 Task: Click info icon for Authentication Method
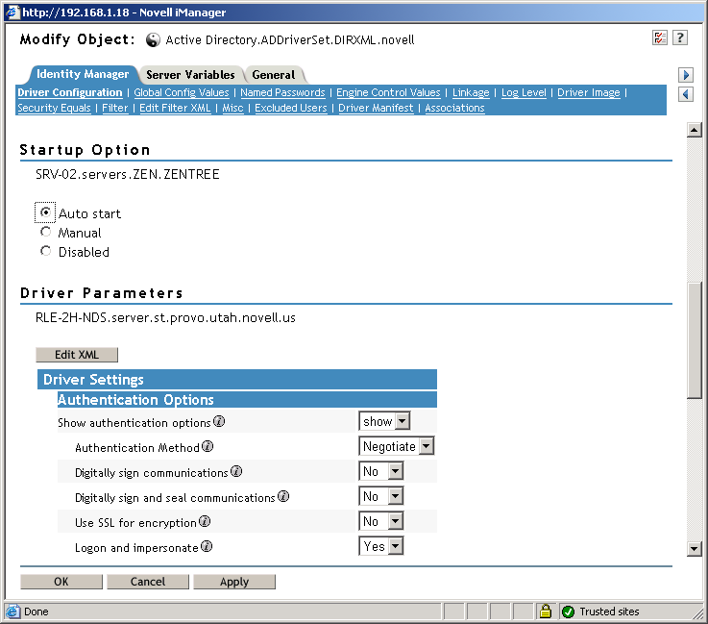(x=208, y=446)
